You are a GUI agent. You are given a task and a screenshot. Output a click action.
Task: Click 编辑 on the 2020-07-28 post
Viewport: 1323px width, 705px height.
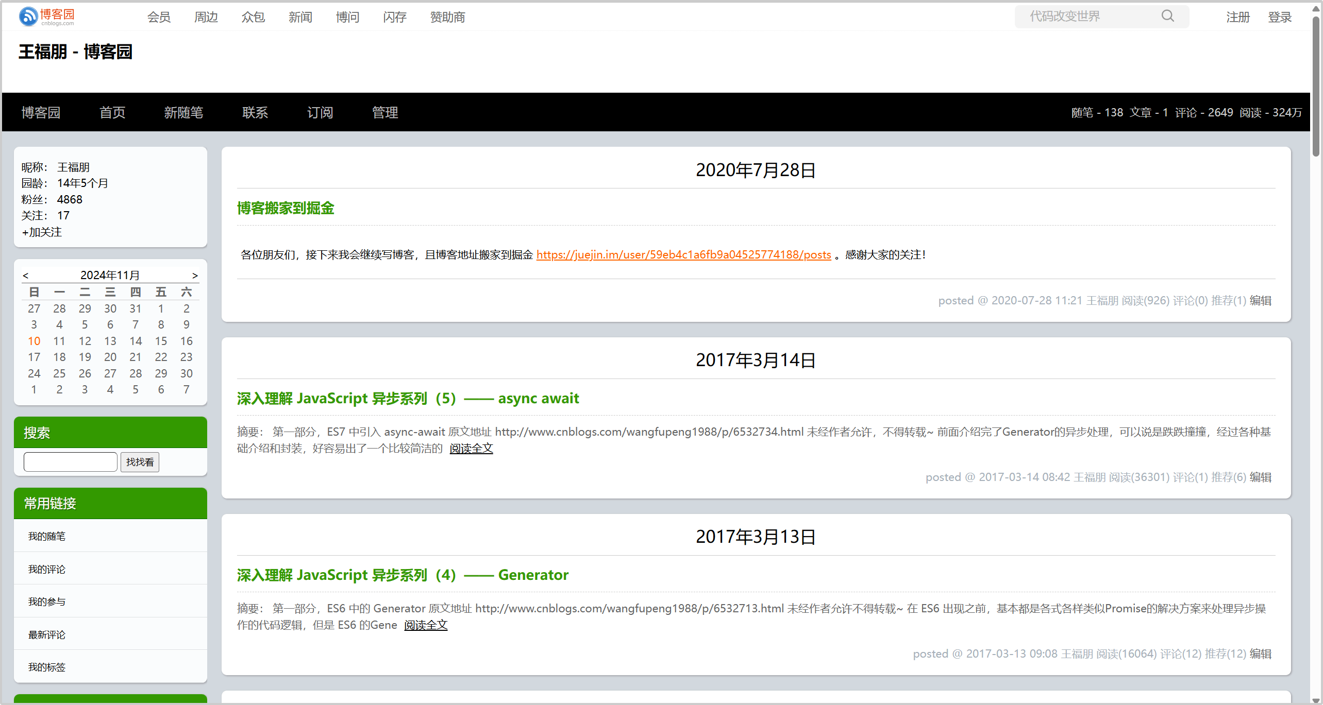click(x=1261, y=300)
